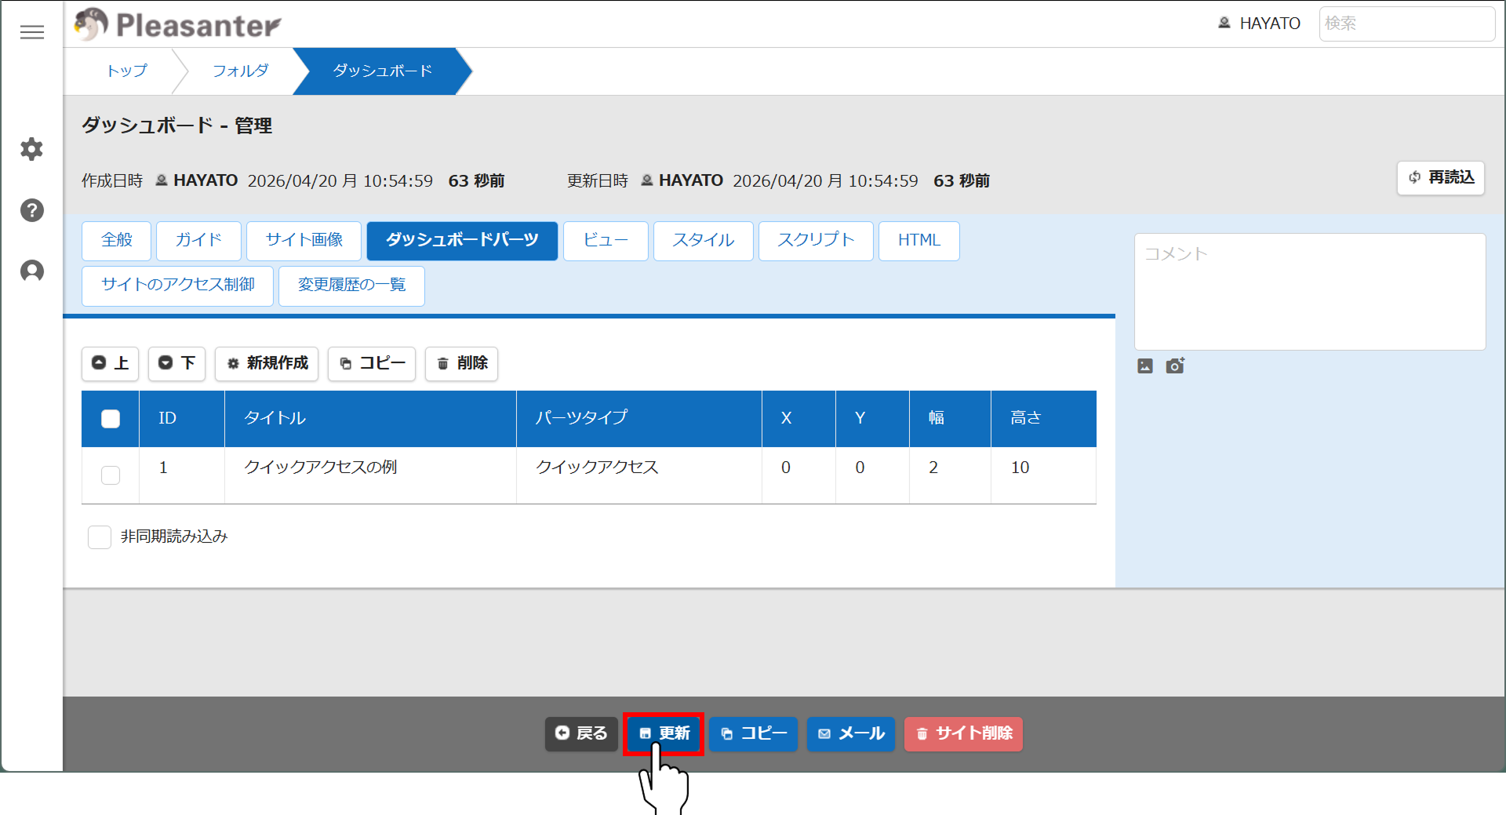1506x815 pixels.
Task: Click the コピー button above parts table
Action: coord(372,363)
